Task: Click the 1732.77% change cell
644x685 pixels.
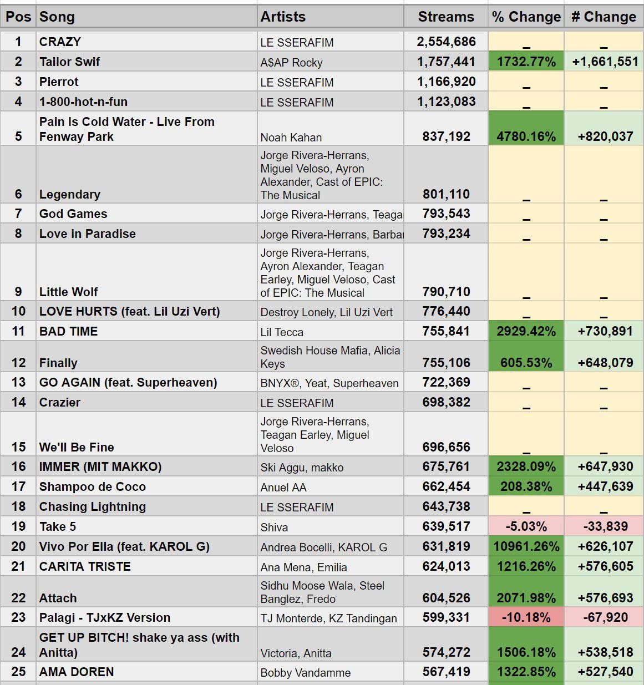Action: click(x=526, y=62)
